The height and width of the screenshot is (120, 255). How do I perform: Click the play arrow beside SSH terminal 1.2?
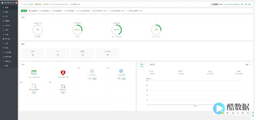(x=38, y=77)
